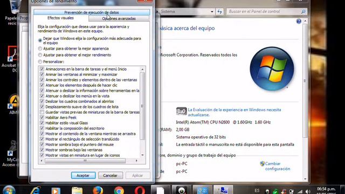Select 'Dejar que Windows elija la configuración' option
345x194 pixels.
click(x=40, y=40)
